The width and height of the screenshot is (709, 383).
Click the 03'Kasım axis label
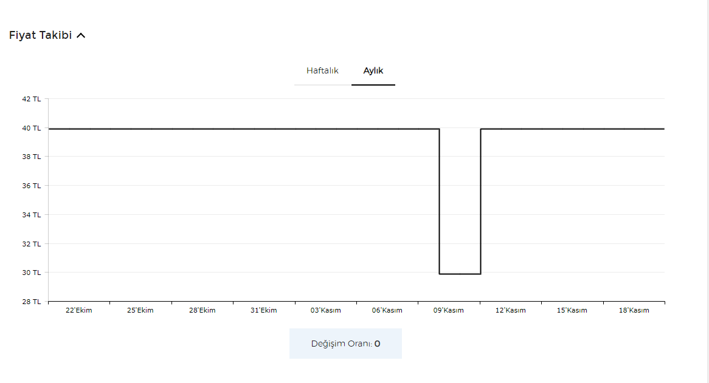(x=325, y=310)
